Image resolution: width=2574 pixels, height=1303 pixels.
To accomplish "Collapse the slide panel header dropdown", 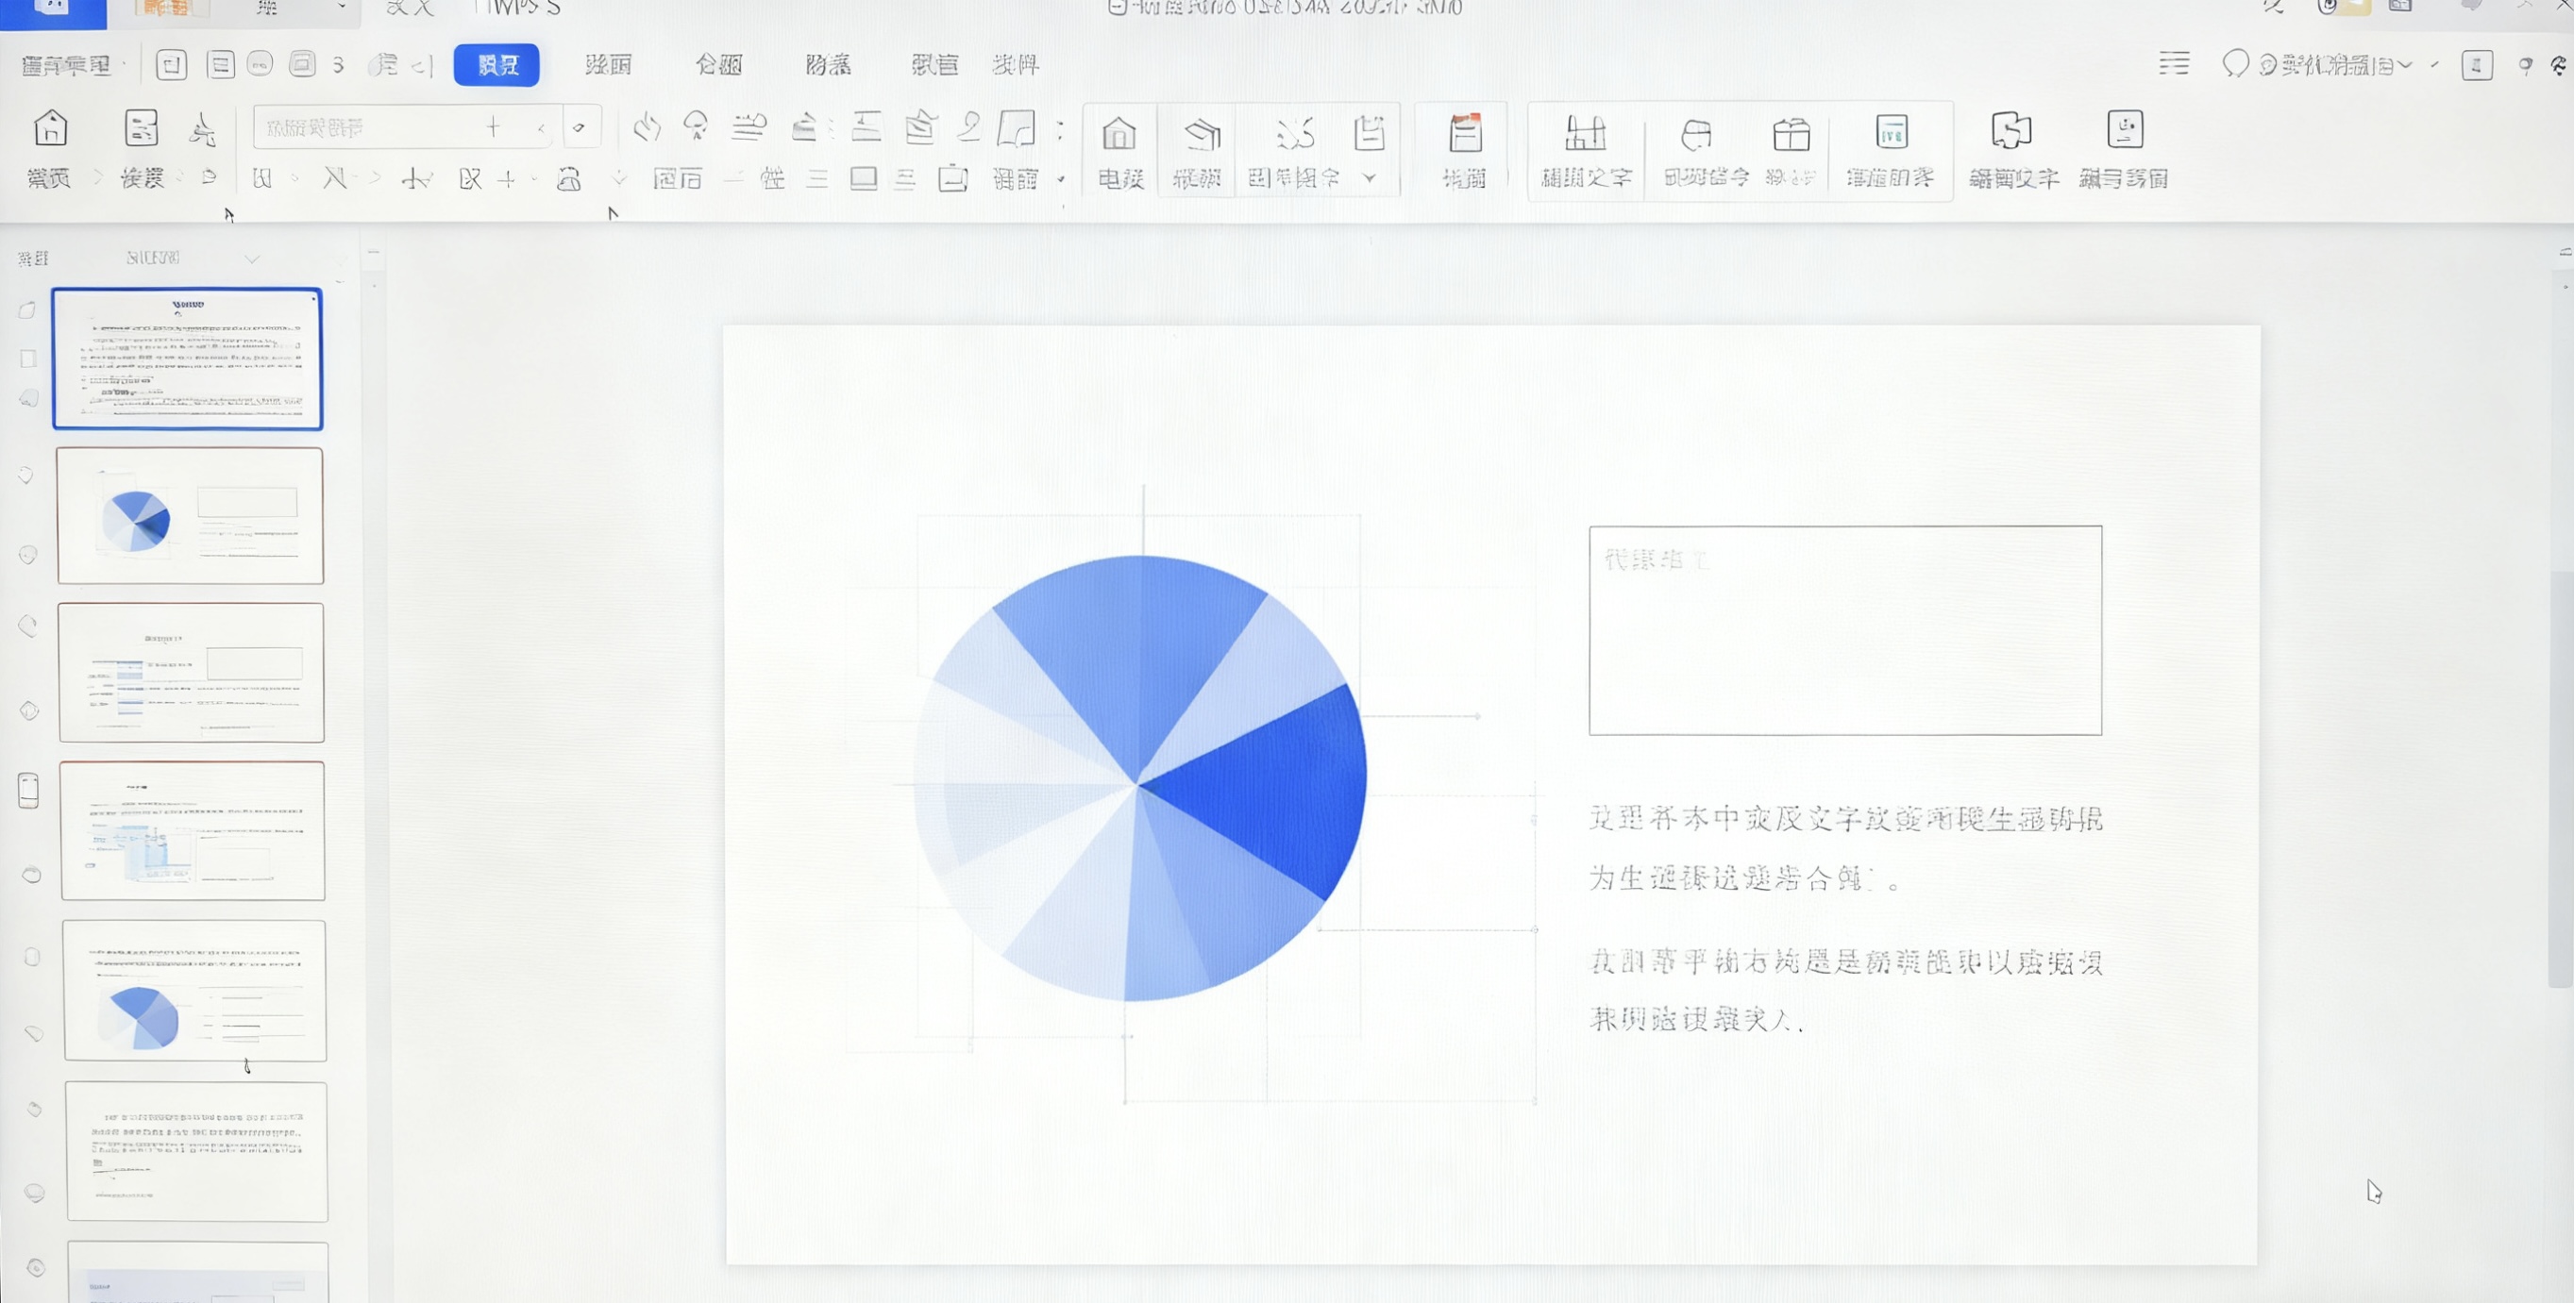I will [252, 258].
